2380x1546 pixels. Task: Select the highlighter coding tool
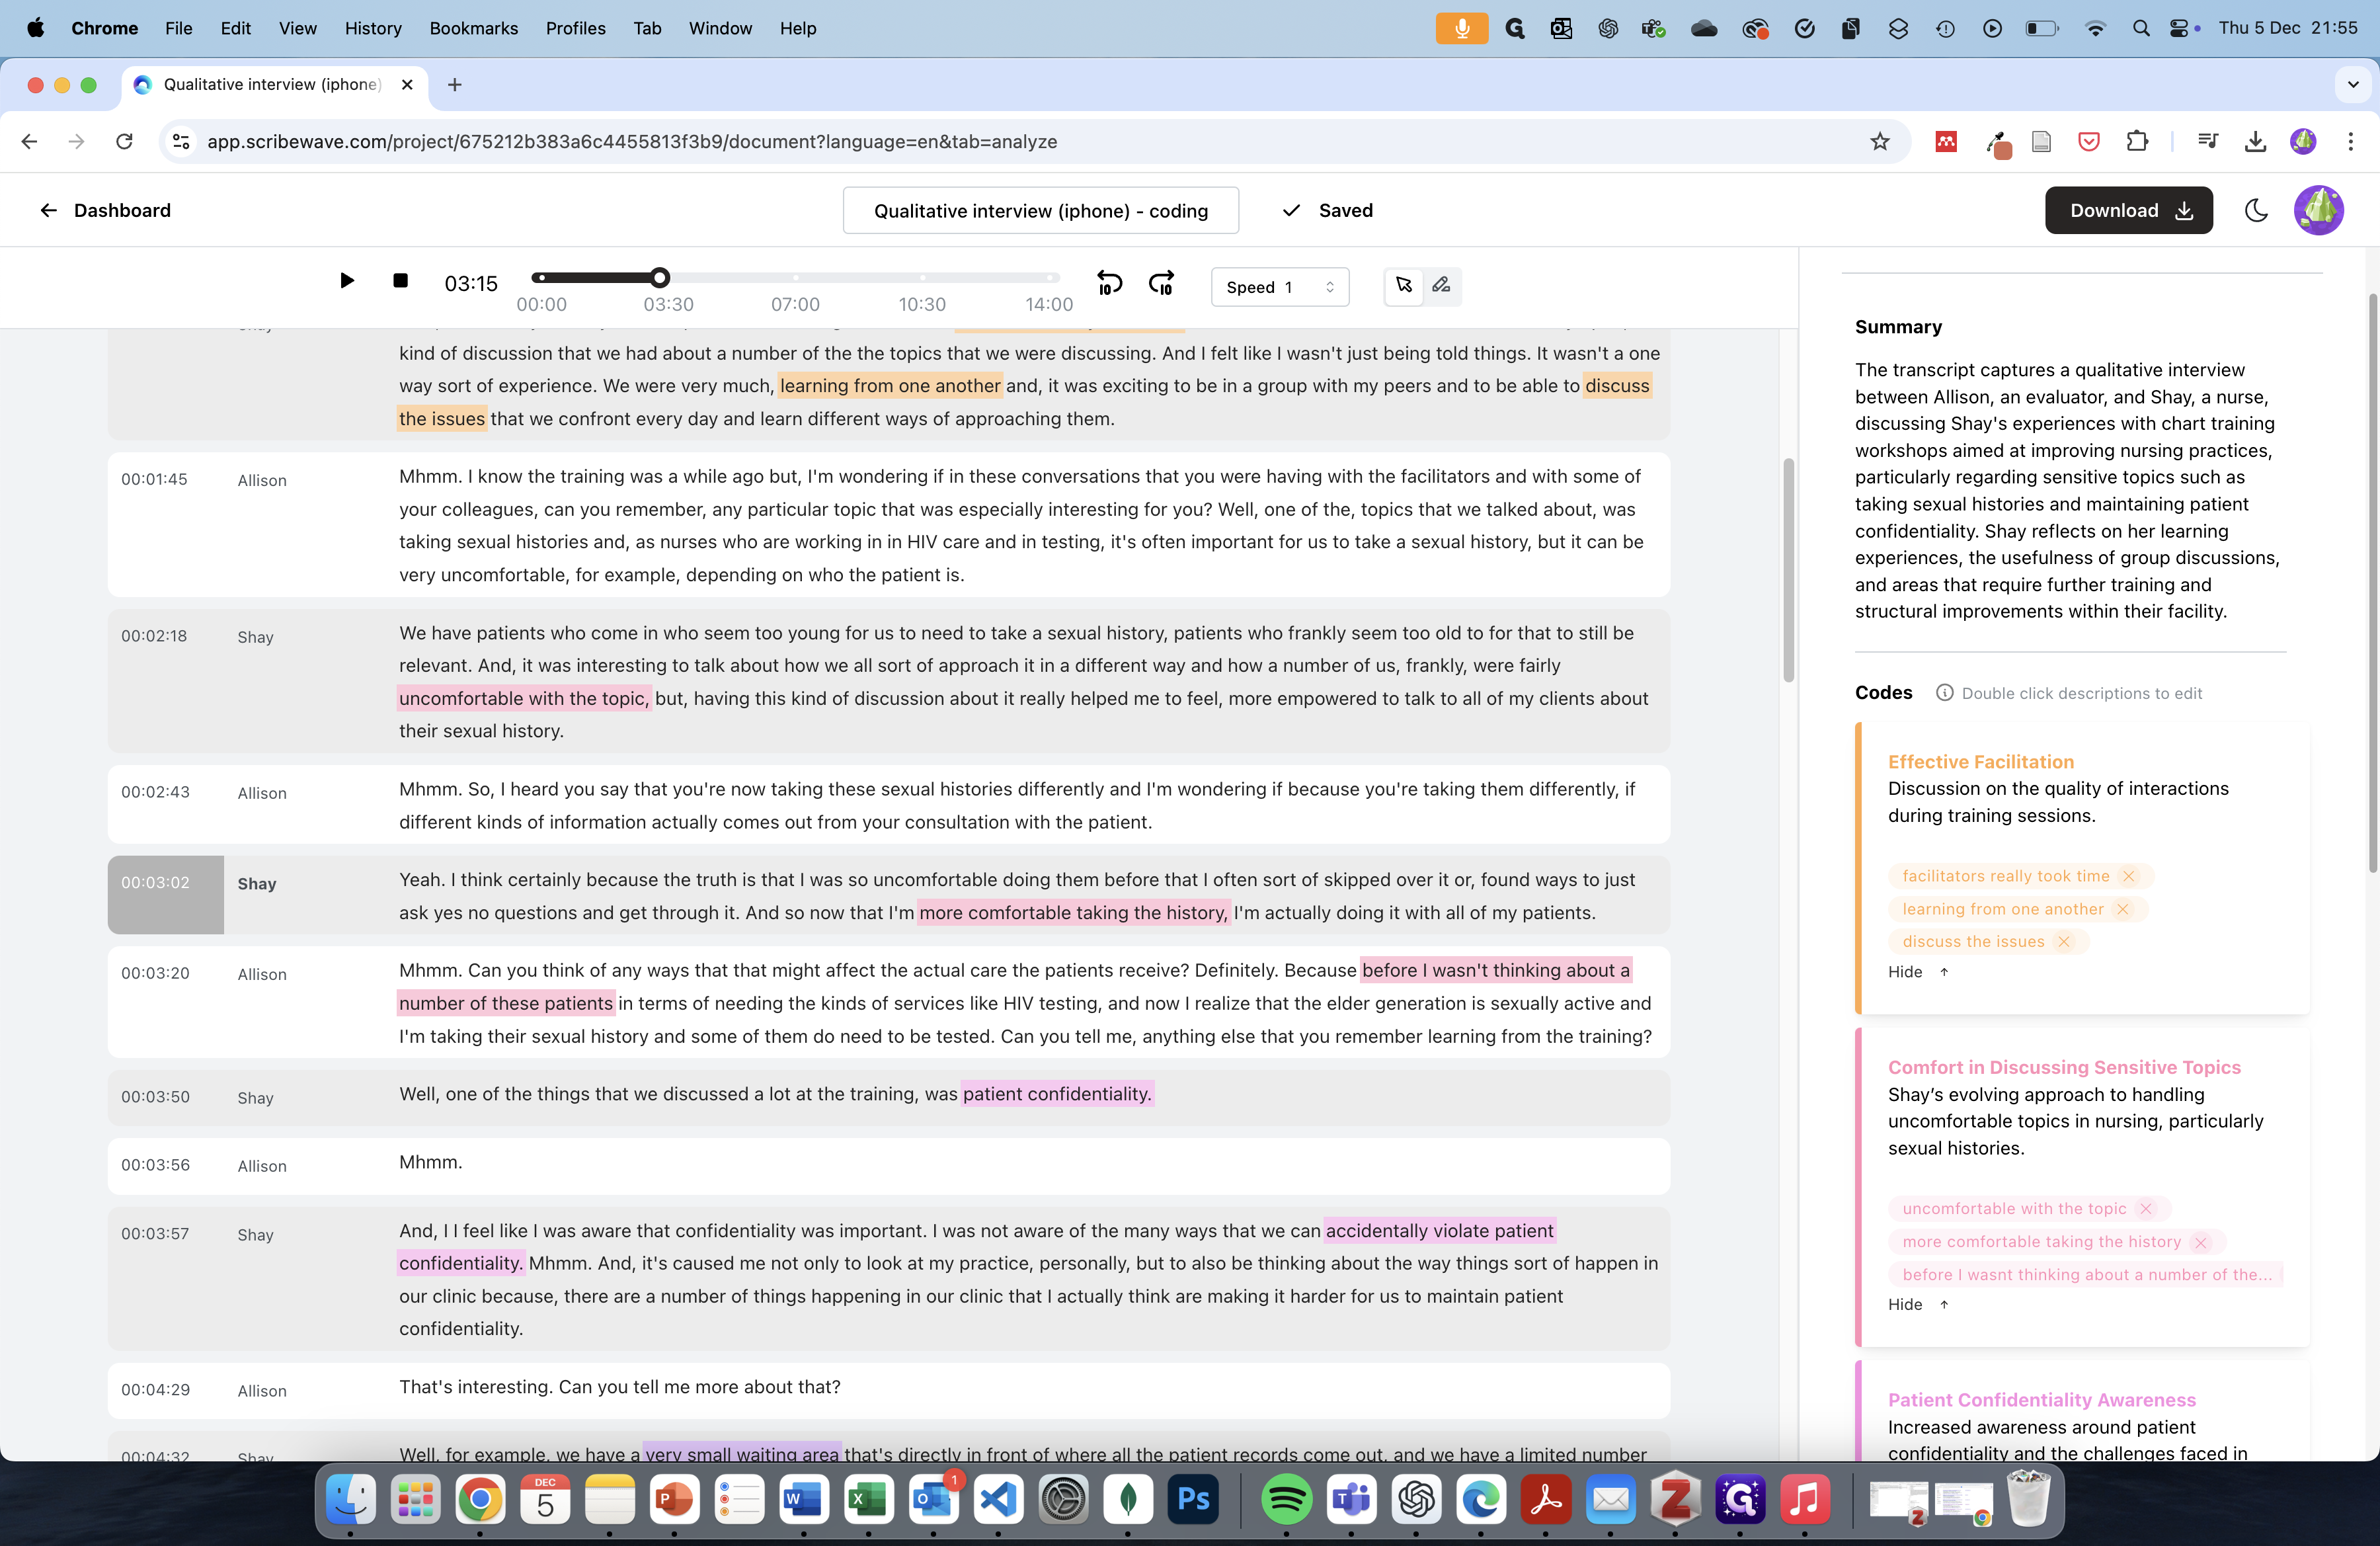click(x=1441, y=286)
